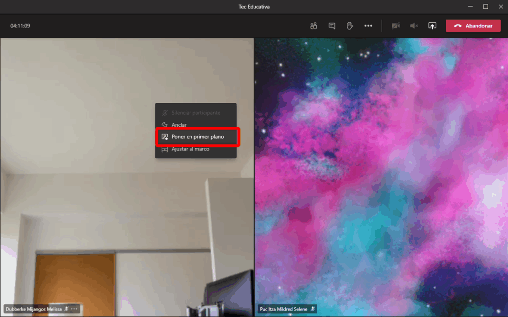Open the meeting chat panel
This screenshot has width=508, height=317.
(x=332, y=26)
